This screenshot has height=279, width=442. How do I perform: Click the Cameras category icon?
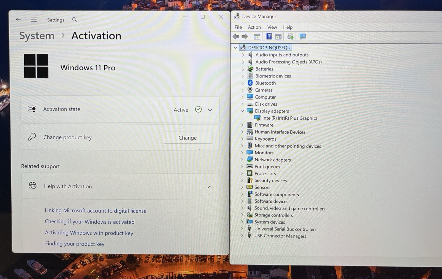pos(250,90)
